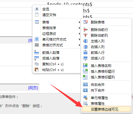The width and height of the screenshot is (133, 114).
Task: Click 插入表格标题行 menu entry
Action: pos(103,71)
